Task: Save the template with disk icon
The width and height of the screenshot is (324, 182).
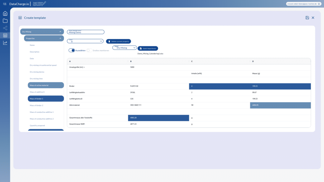Action: tap(307, 18)
